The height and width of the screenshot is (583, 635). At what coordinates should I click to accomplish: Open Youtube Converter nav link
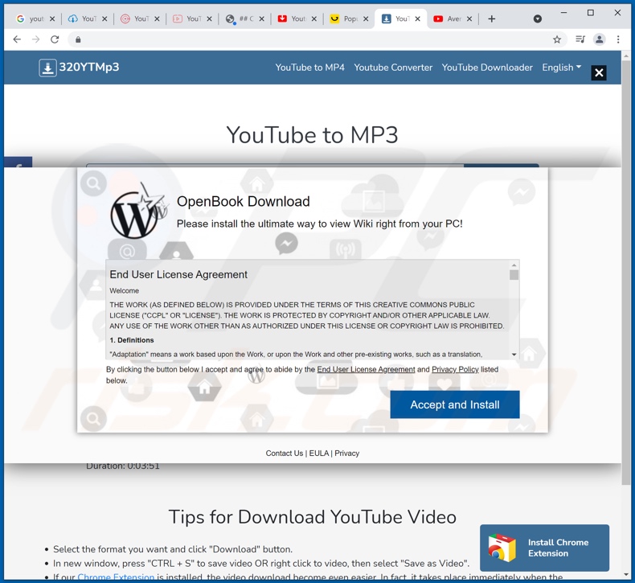click(x=393, y=68)
